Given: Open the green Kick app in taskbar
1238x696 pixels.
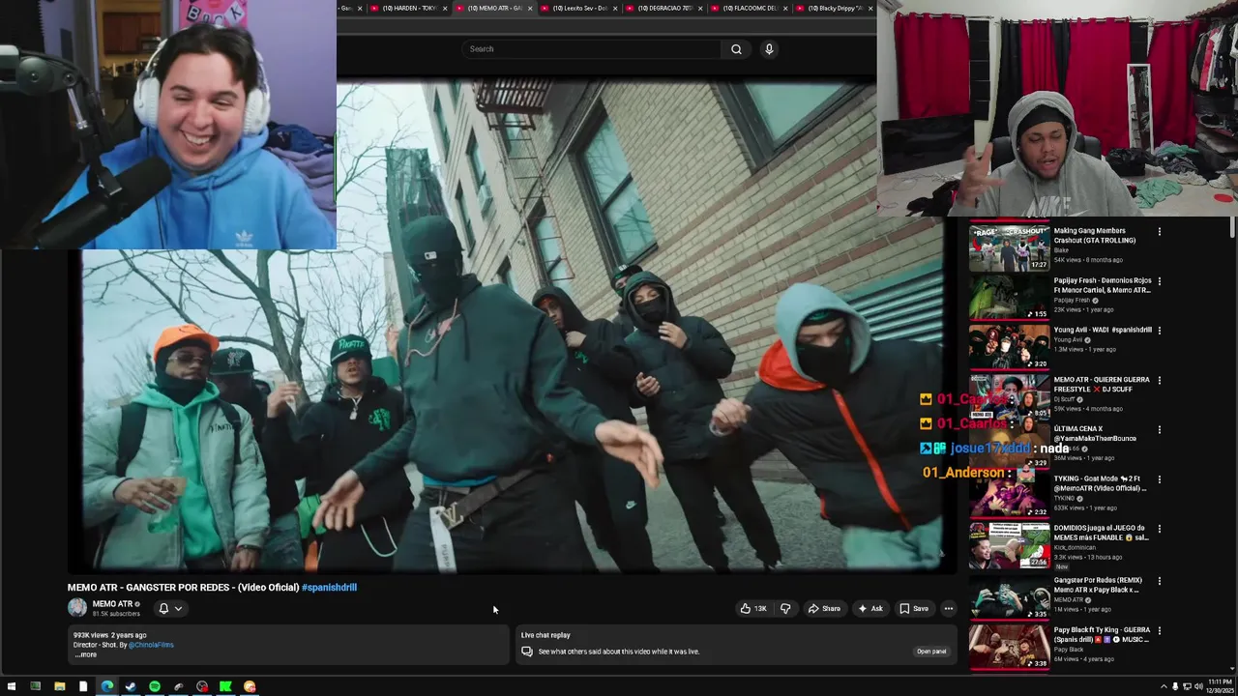Looking at the screenshot, I should pyautogui.click(x=225, y=686).
